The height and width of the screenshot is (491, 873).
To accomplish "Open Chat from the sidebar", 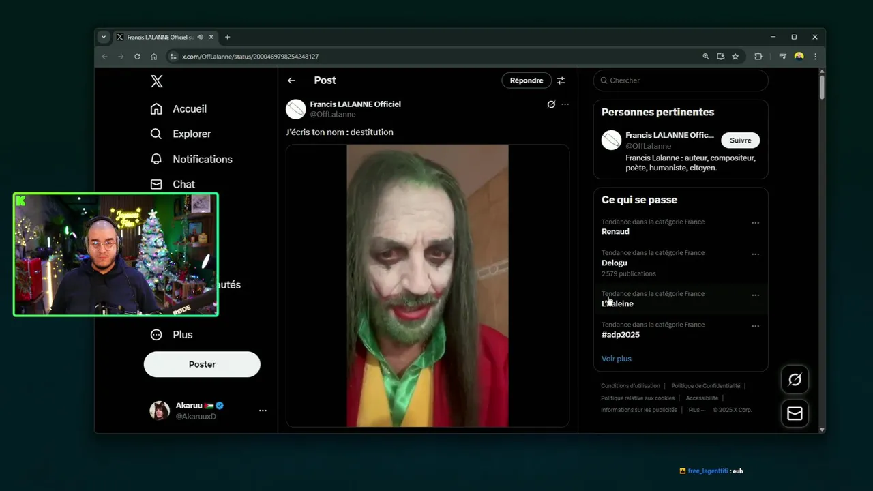I will 173,184.
